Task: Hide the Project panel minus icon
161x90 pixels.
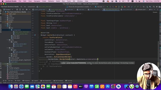Action: [x=29, y=9]
